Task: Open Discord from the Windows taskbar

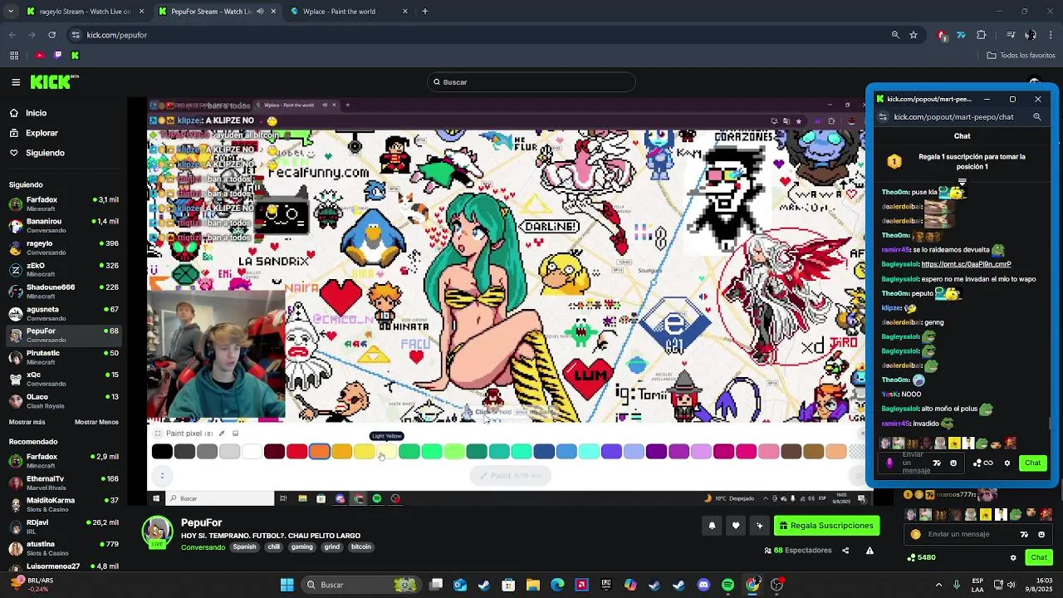Action: (x=703, y=585)
